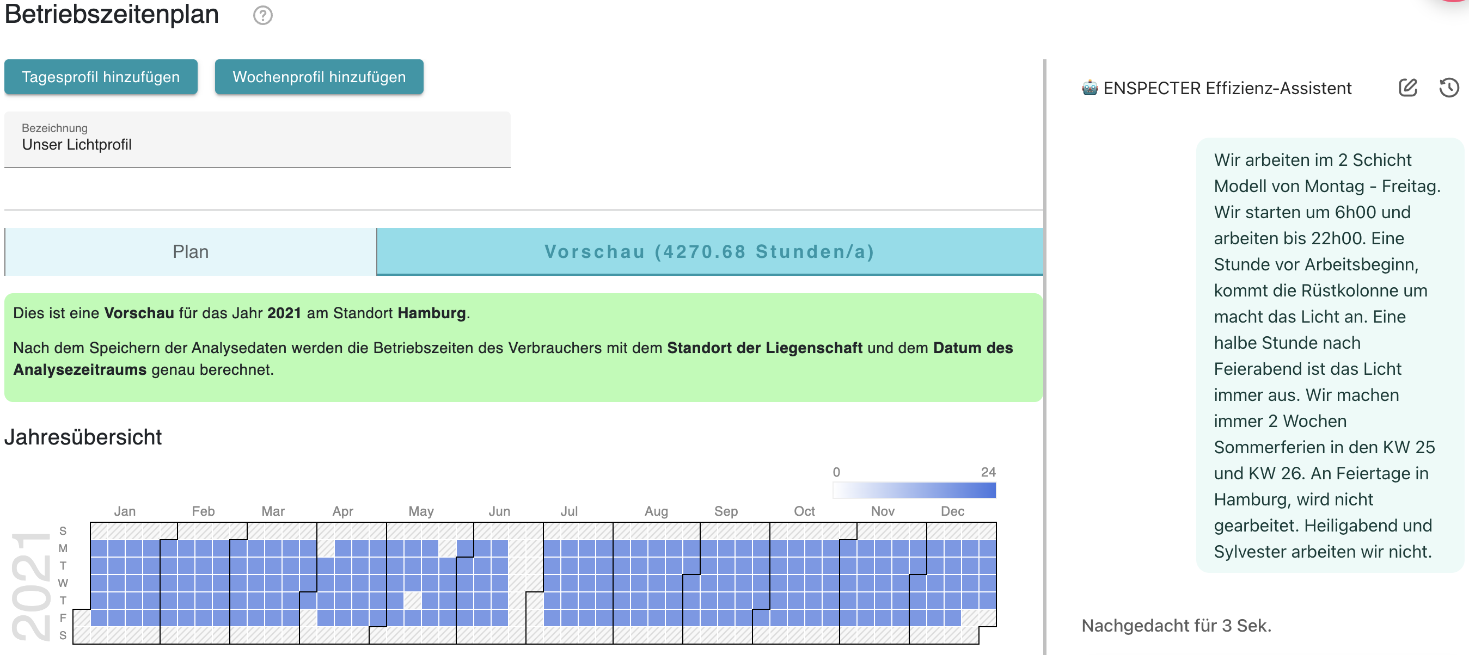Click the Oct month label in heatmap
1469x655 pixels.
[804, 511]
